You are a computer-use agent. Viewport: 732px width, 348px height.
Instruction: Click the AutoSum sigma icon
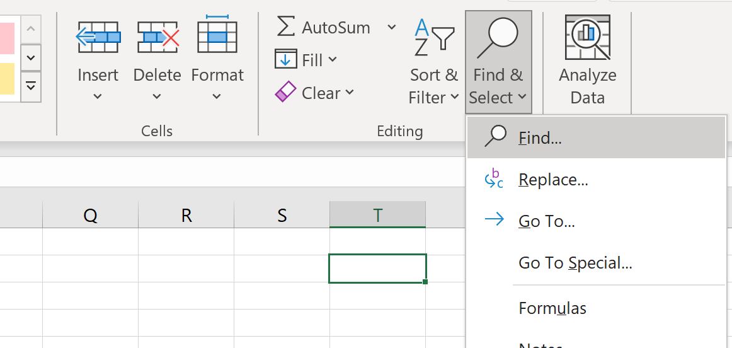[286, 26]
